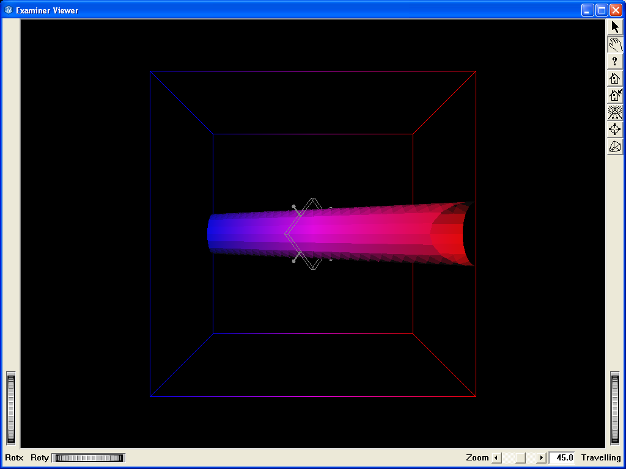Click the Travelling vertical thumbwheel
The image size is (626, 469).
615,408
